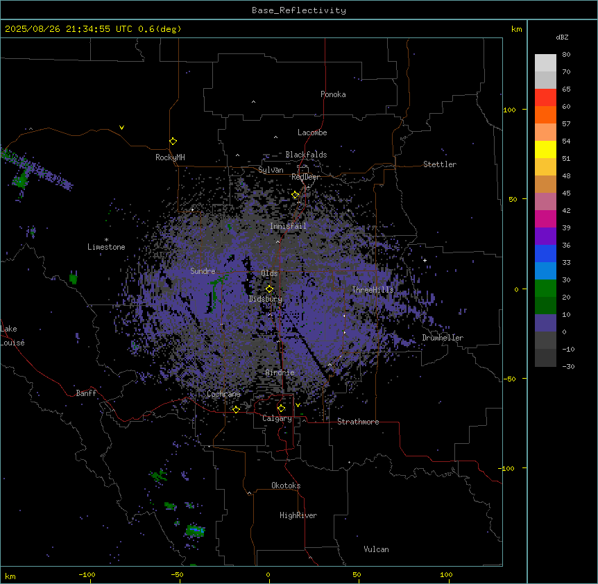Click the 33 value in the dBZ legend

[x=566, y=262]
